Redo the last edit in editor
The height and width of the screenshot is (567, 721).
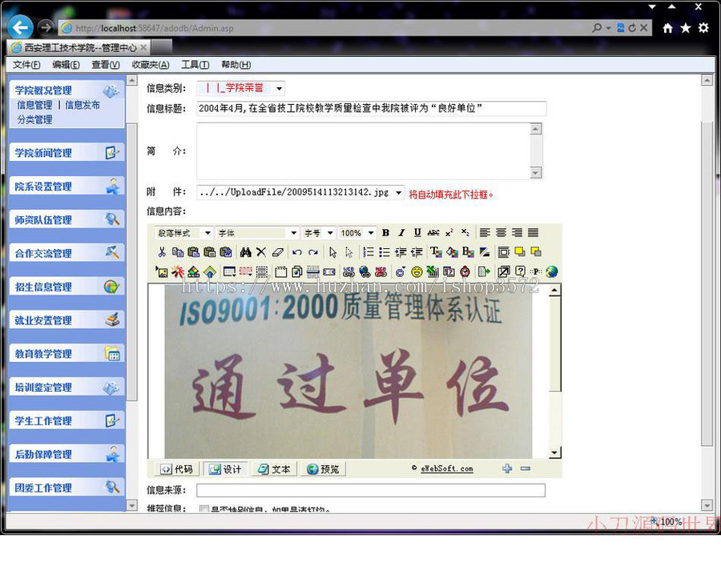pyautogui.click(x=313, y=252)
